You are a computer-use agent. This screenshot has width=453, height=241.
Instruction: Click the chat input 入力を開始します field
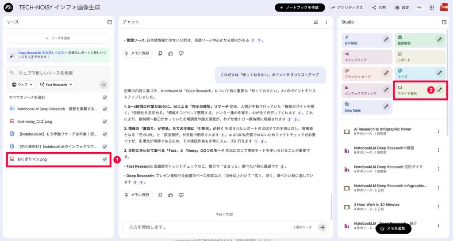click(x=208, y=227)
